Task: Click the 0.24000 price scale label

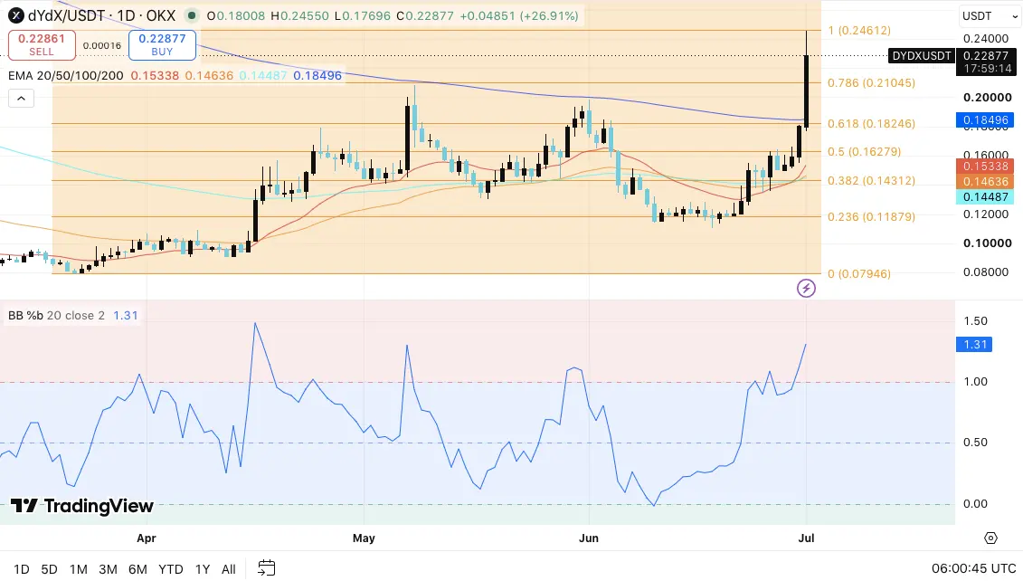Action: tap(987, 39)
